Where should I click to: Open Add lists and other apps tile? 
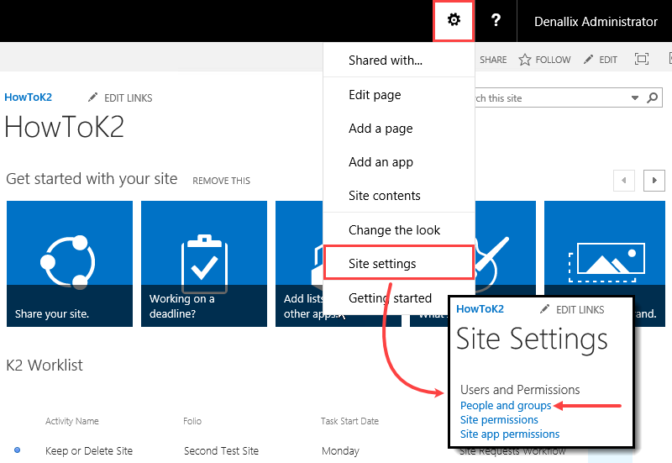pyautogui.click(x=299, y=264)
